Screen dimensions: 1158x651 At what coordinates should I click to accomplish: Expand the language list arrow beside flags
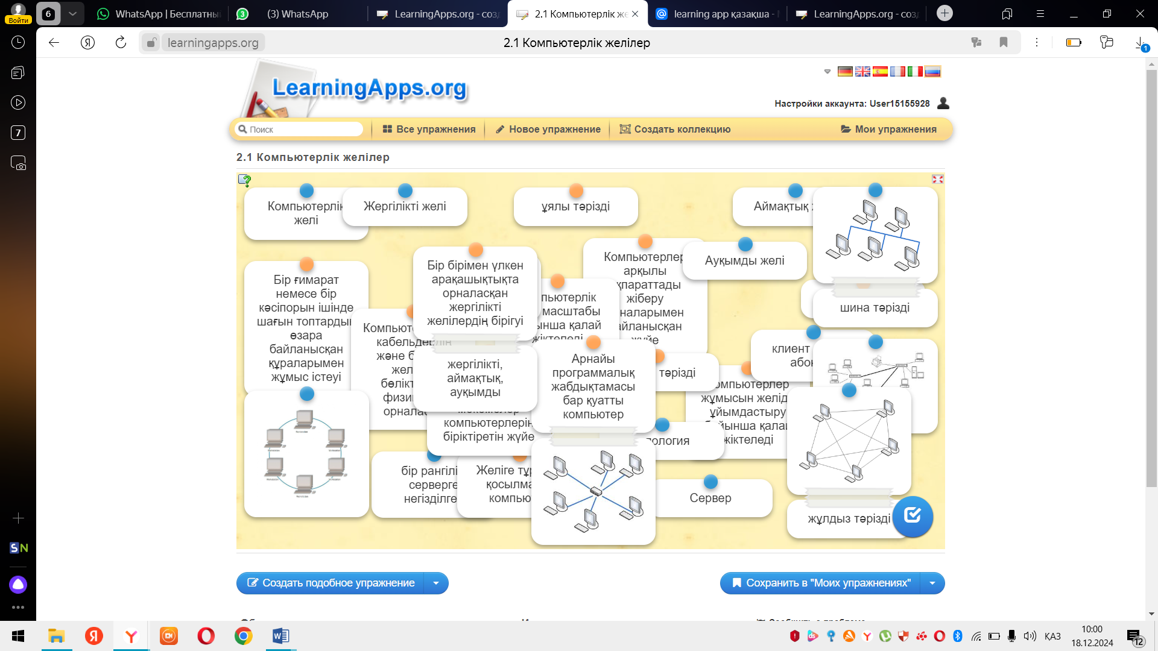[827, 71]
